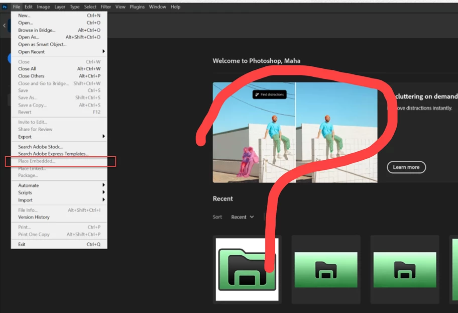Choose Open... from the File menu
The height and width of the screenshot is (313, 458).
(x=59, y=23)
